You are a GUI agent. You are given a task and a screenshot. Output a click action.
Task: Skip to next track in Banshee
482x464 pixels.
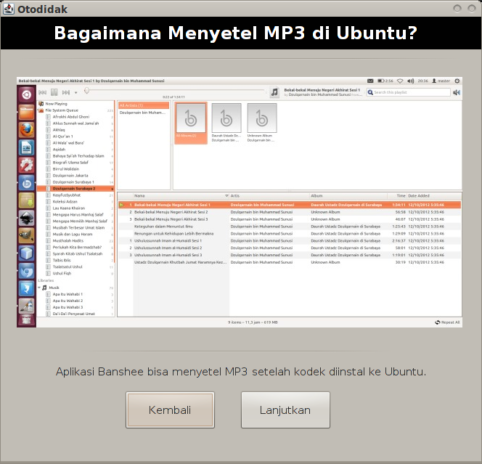point(66,92)
